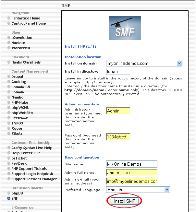196x212 pixels.
Task: Edit the Admin full name field
Action: pyautogui.click(x=131, y=172)
